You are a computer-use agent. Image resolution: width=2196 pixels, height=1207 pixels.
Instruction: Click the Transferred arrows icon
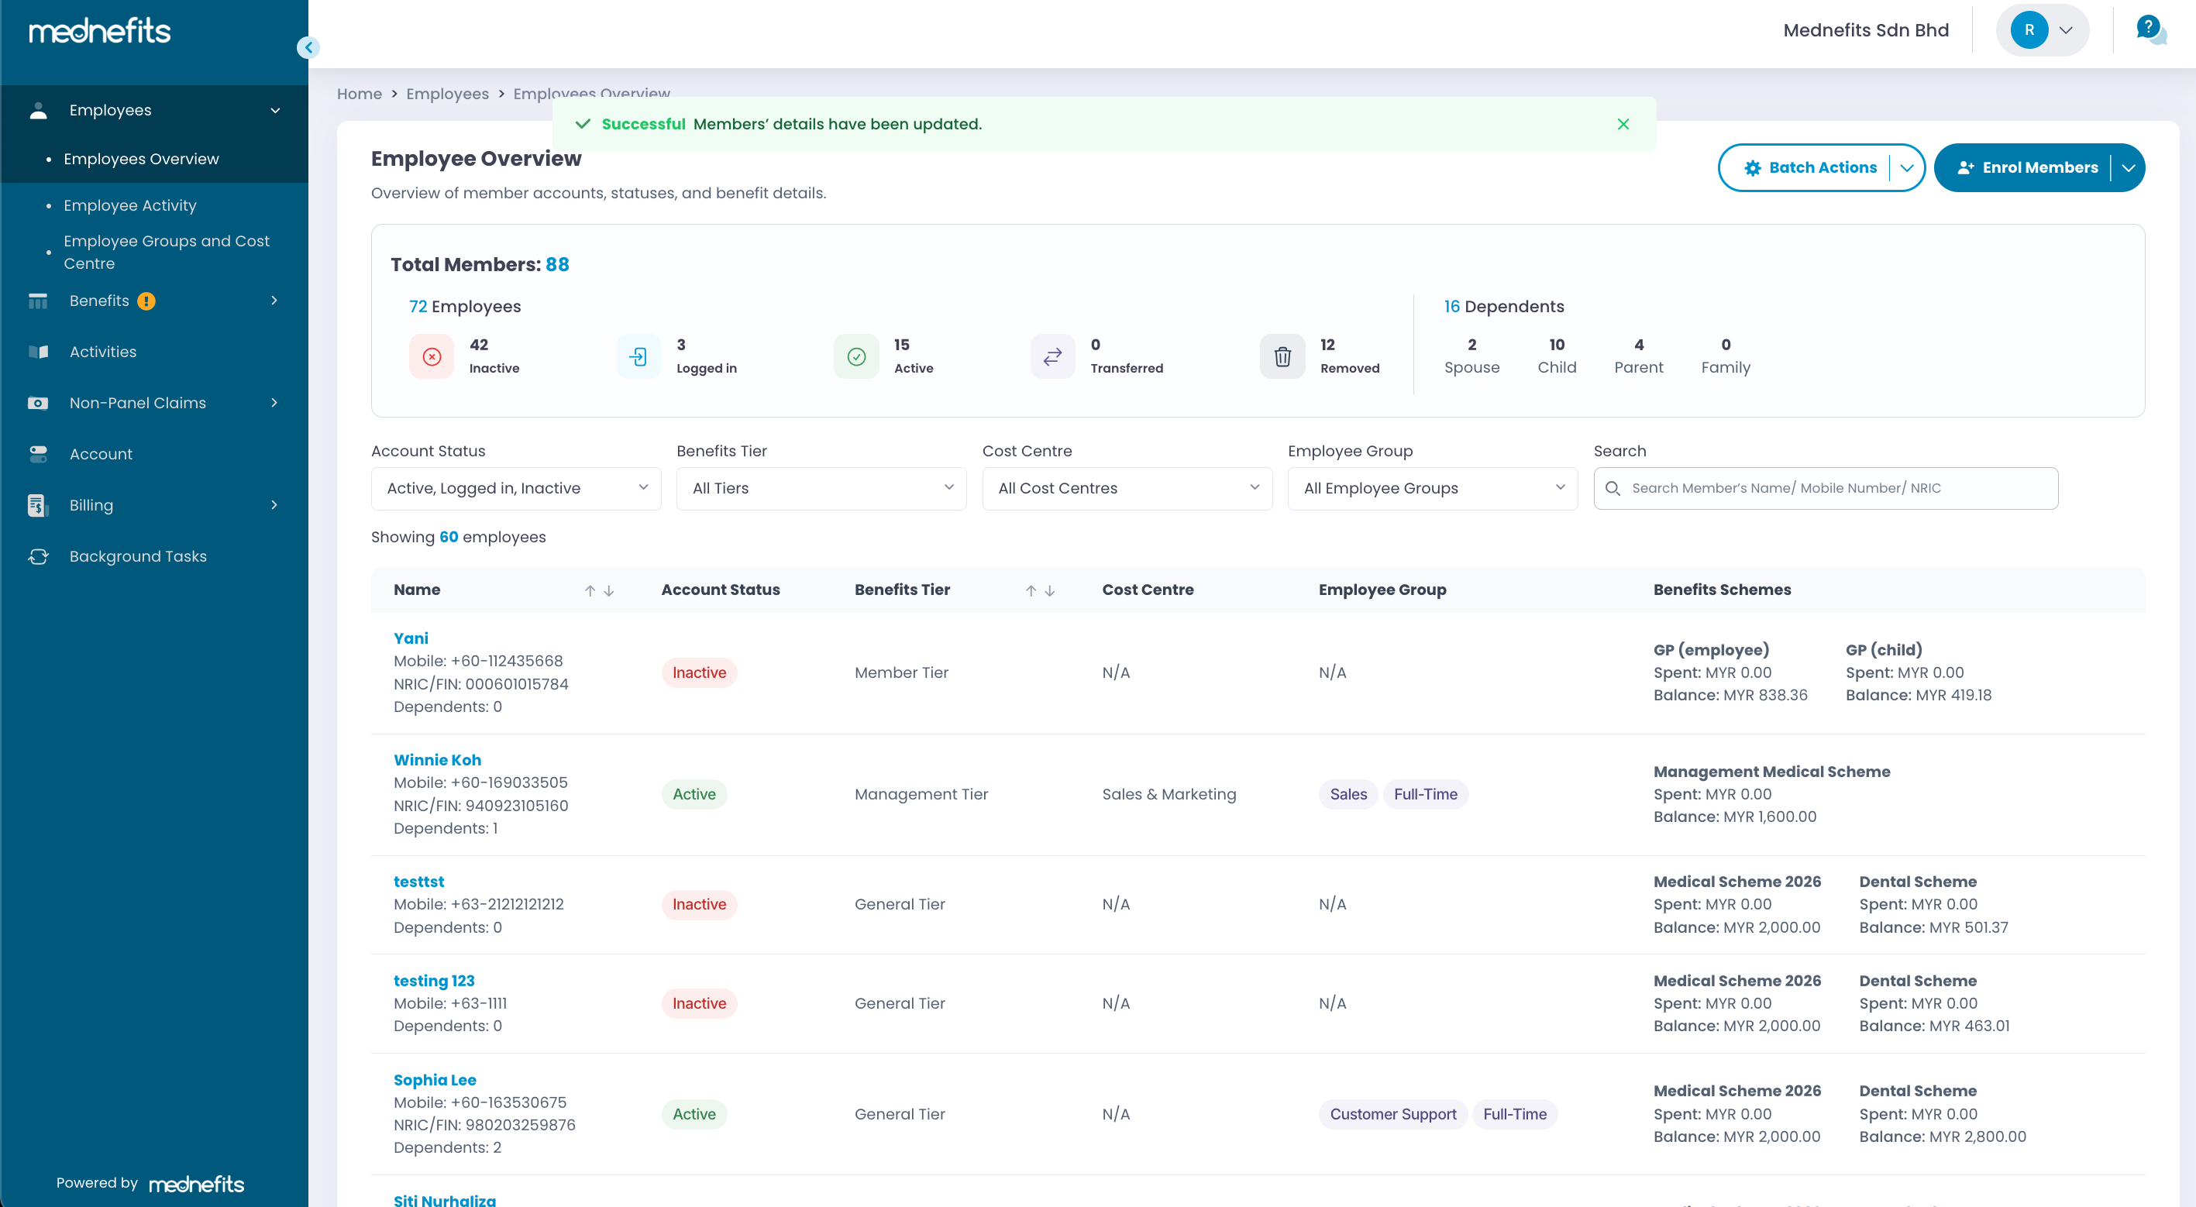click(1052, 356)
